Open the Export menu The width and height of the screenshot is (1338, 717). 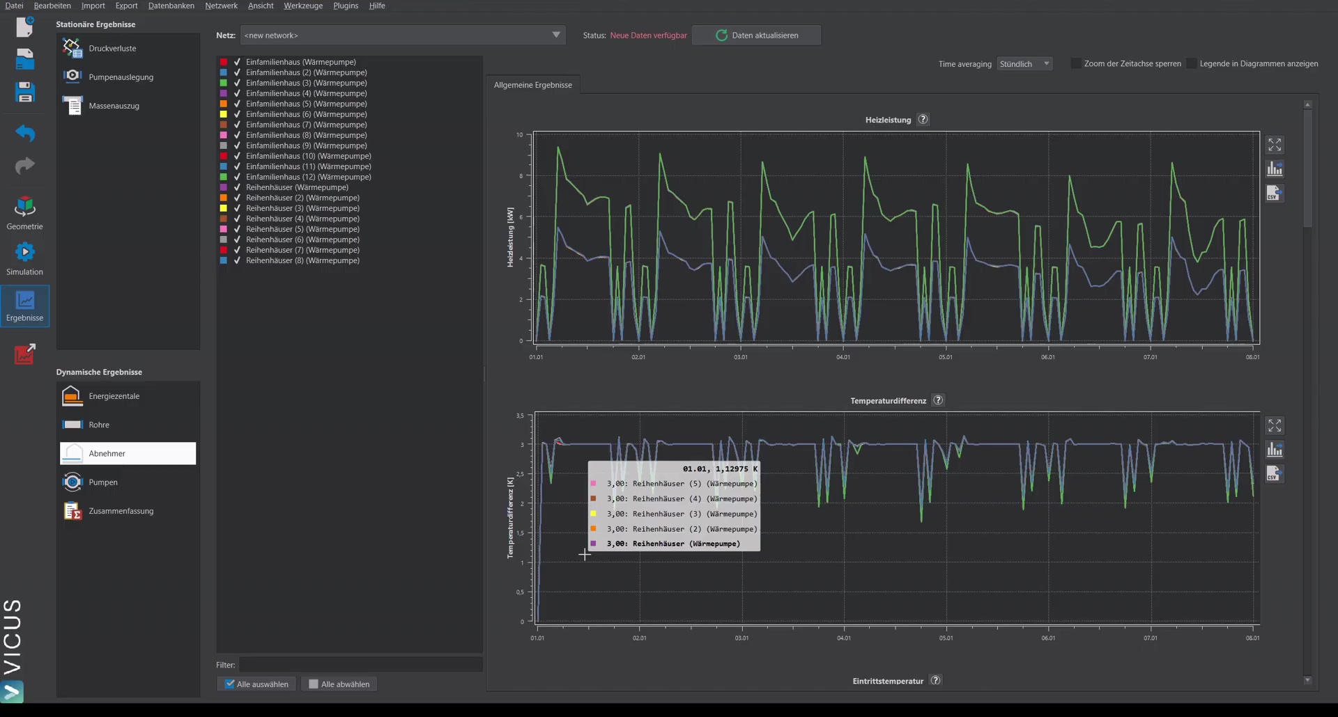(126, 6)
